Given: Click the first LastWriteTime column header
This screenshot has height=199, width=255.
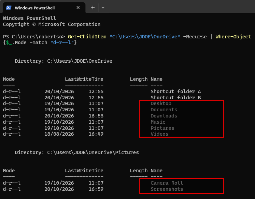Looking at the screenshot, I should tap(84, 79).
